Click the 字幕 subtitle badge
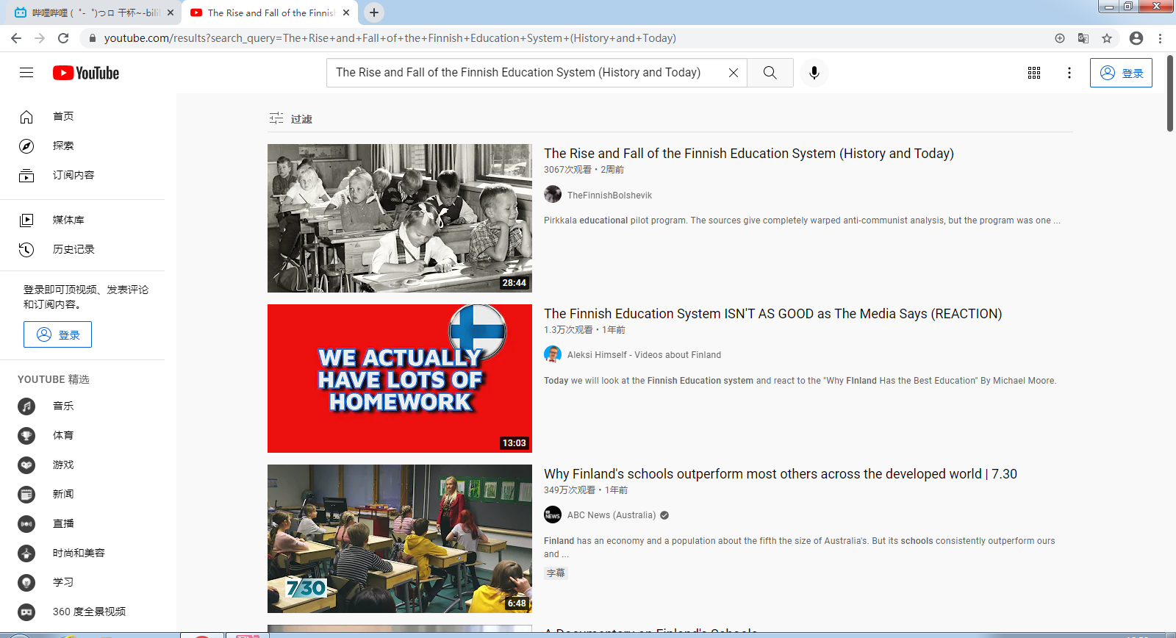Viewport: 1176px width, 638px height. point(556,573)
